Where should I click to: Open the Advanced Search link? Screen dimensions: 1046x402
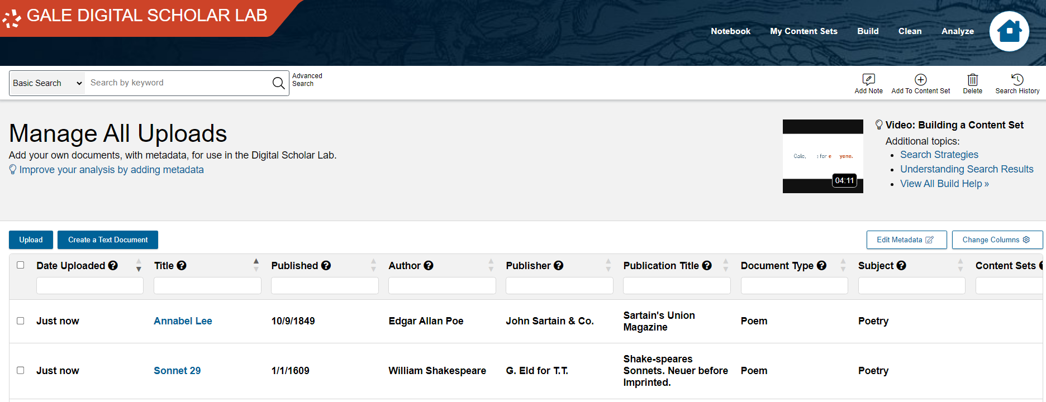point(307,80)
